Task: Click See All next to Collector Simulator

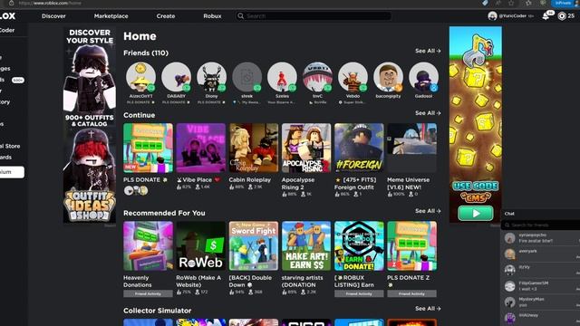Action: (428, 308)
